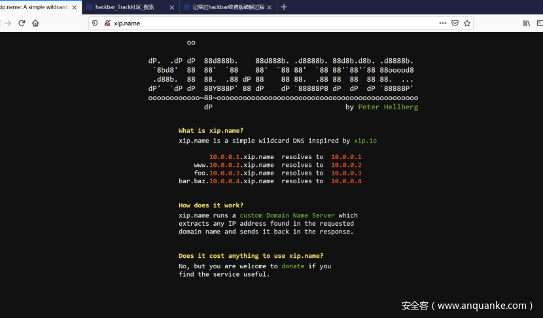Go forward one page
This screenshot has height=318, width=543.
[8, 23]
